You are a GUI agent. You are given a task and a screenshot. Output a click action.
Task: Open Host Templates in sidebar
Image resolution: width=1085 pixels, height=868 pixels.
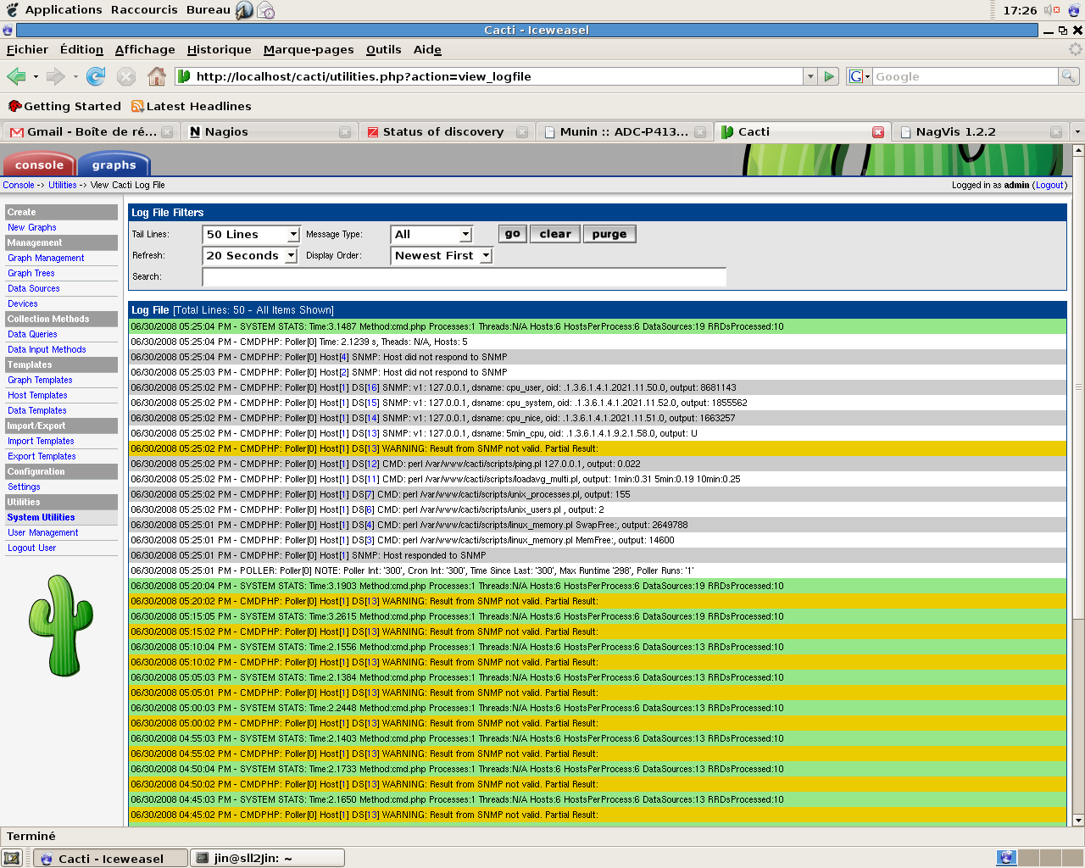37,395
